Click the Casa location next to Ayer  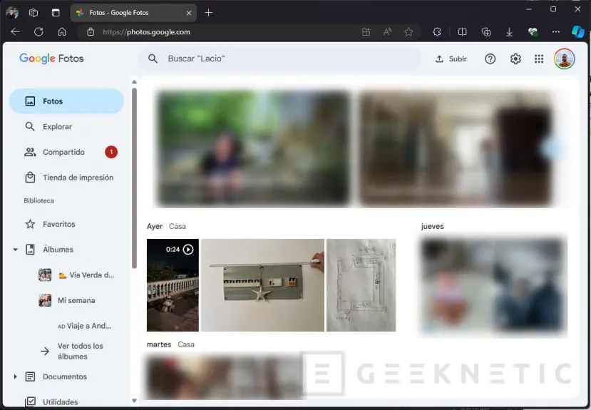point(177,227)
